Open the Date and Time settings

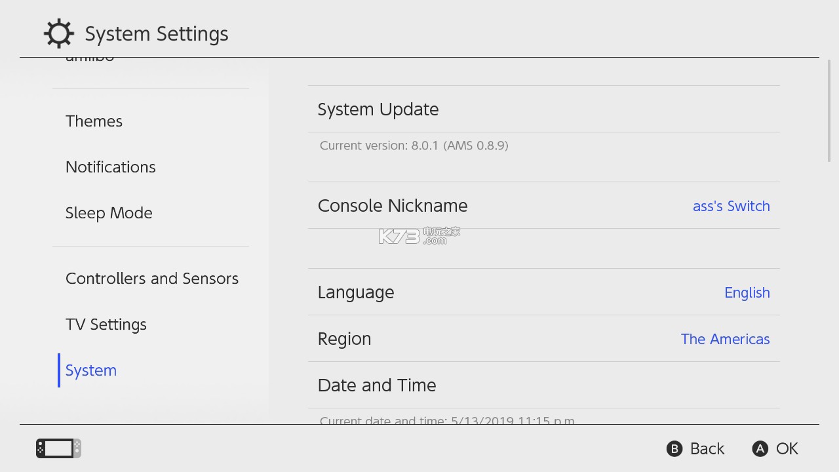(377, 385)
